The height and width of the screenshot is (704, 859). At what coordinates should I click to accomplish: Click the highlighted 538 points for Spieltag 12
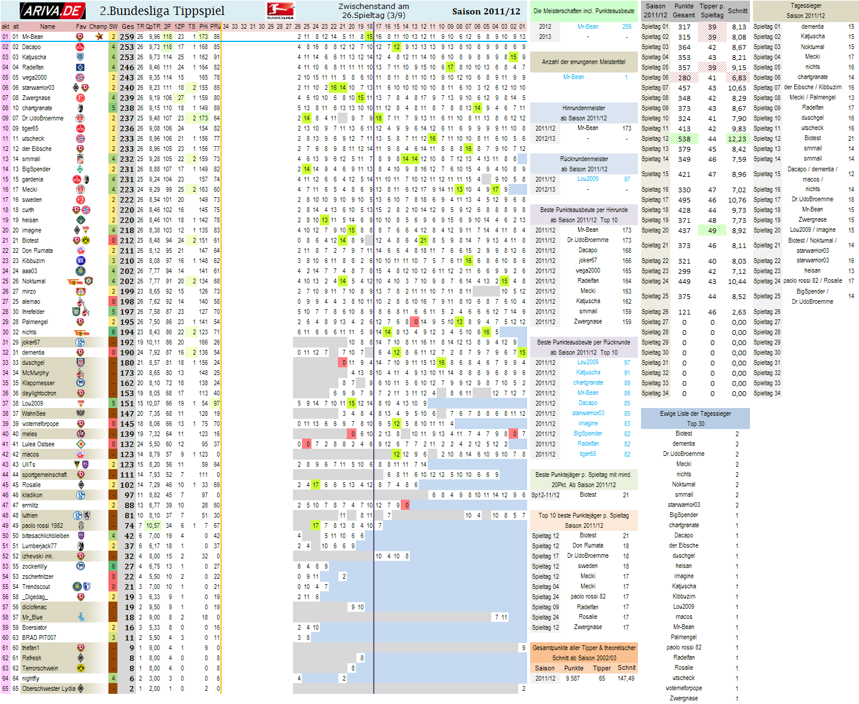(x=684, y=138)
